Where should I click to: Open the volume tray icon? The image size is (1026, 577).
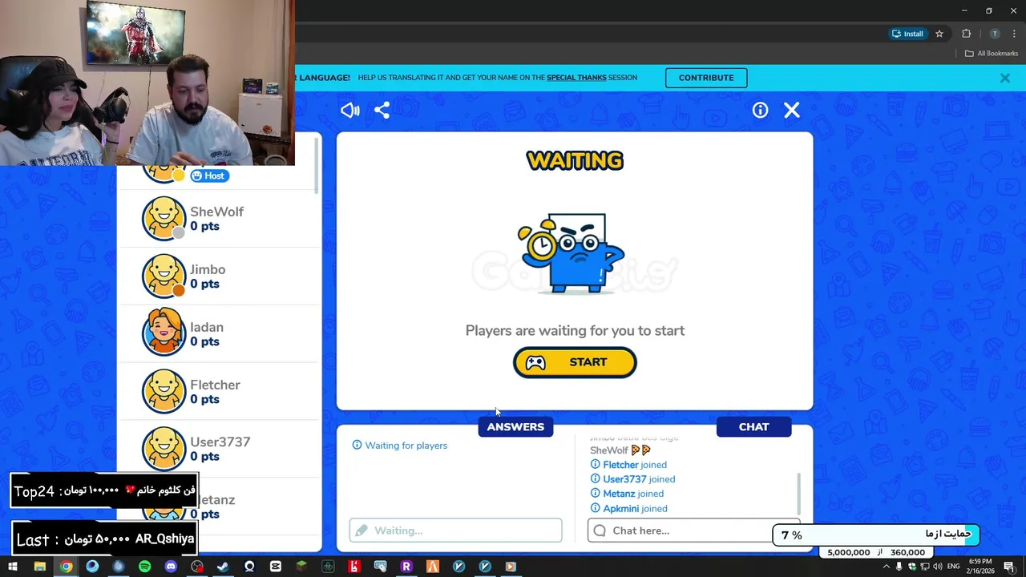[x=938, y=567]
